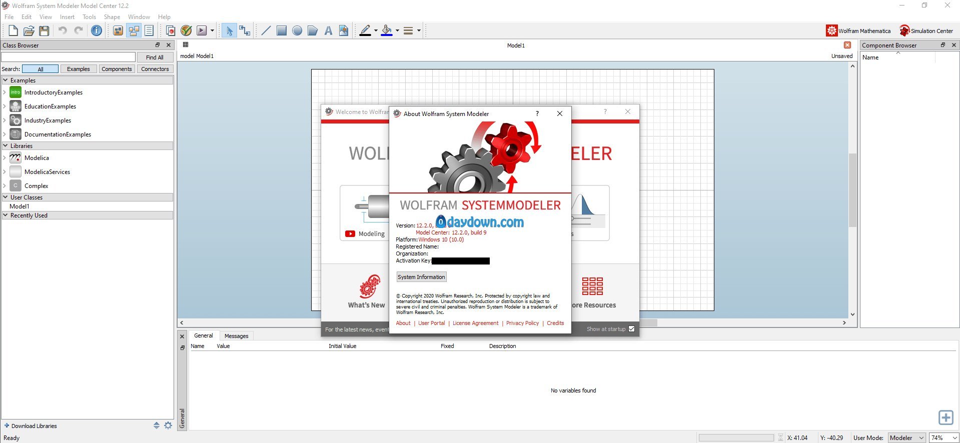Viewport: 960px width, 443px height.
Task: Open the Privacy Policy link
Action: pos(522,323)
